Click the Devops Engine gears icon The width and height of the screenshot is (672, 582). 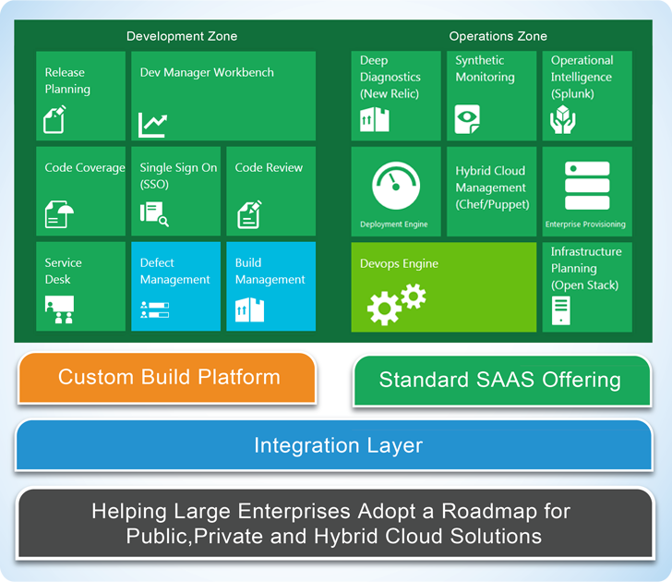click(x=396, y=304)
